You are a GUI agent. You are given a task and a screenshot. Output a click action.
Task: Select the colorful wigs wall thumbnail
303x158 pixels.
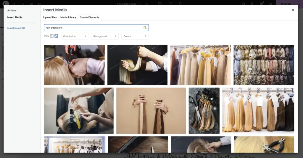click(x=264, y=65)
